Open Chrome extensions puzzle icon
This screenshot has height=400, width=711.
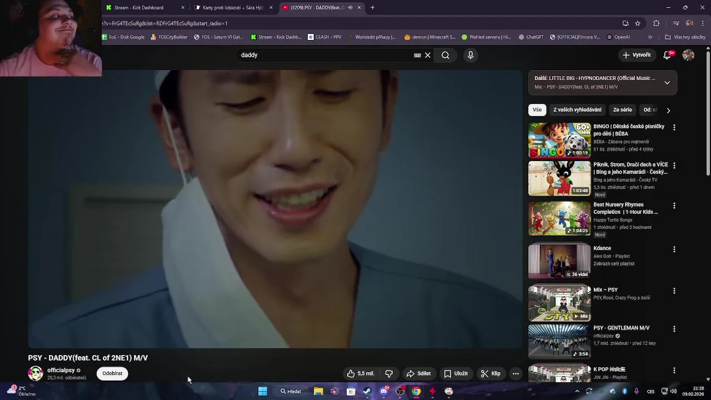click(x=657, y=23)
